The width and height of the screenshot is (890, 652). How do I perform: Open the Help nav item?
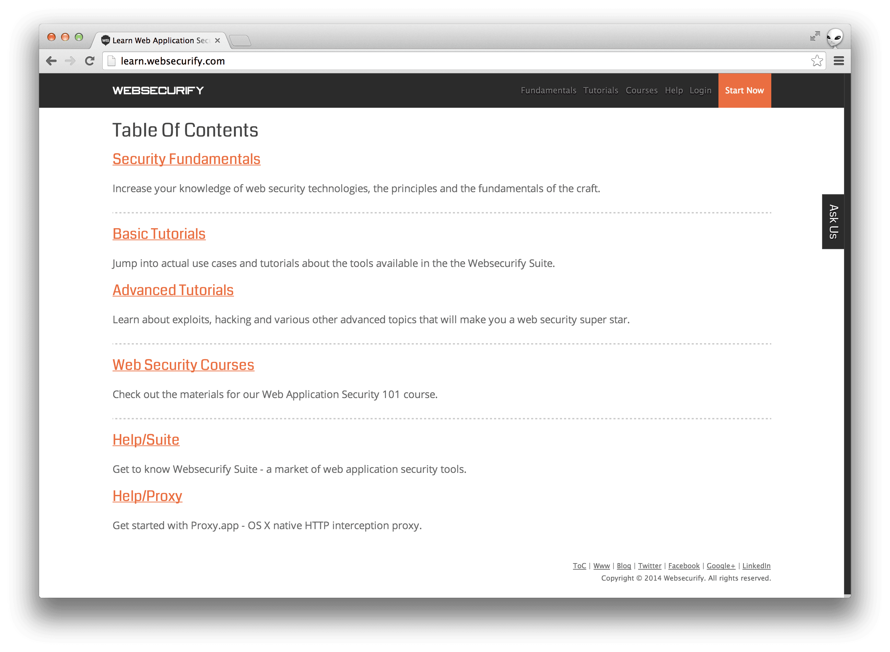coord(674,90)
